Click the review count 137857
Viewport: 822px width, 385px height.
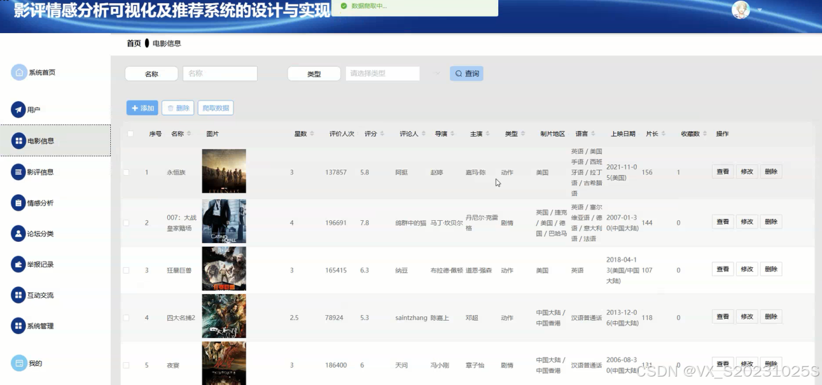pos(336,172)
